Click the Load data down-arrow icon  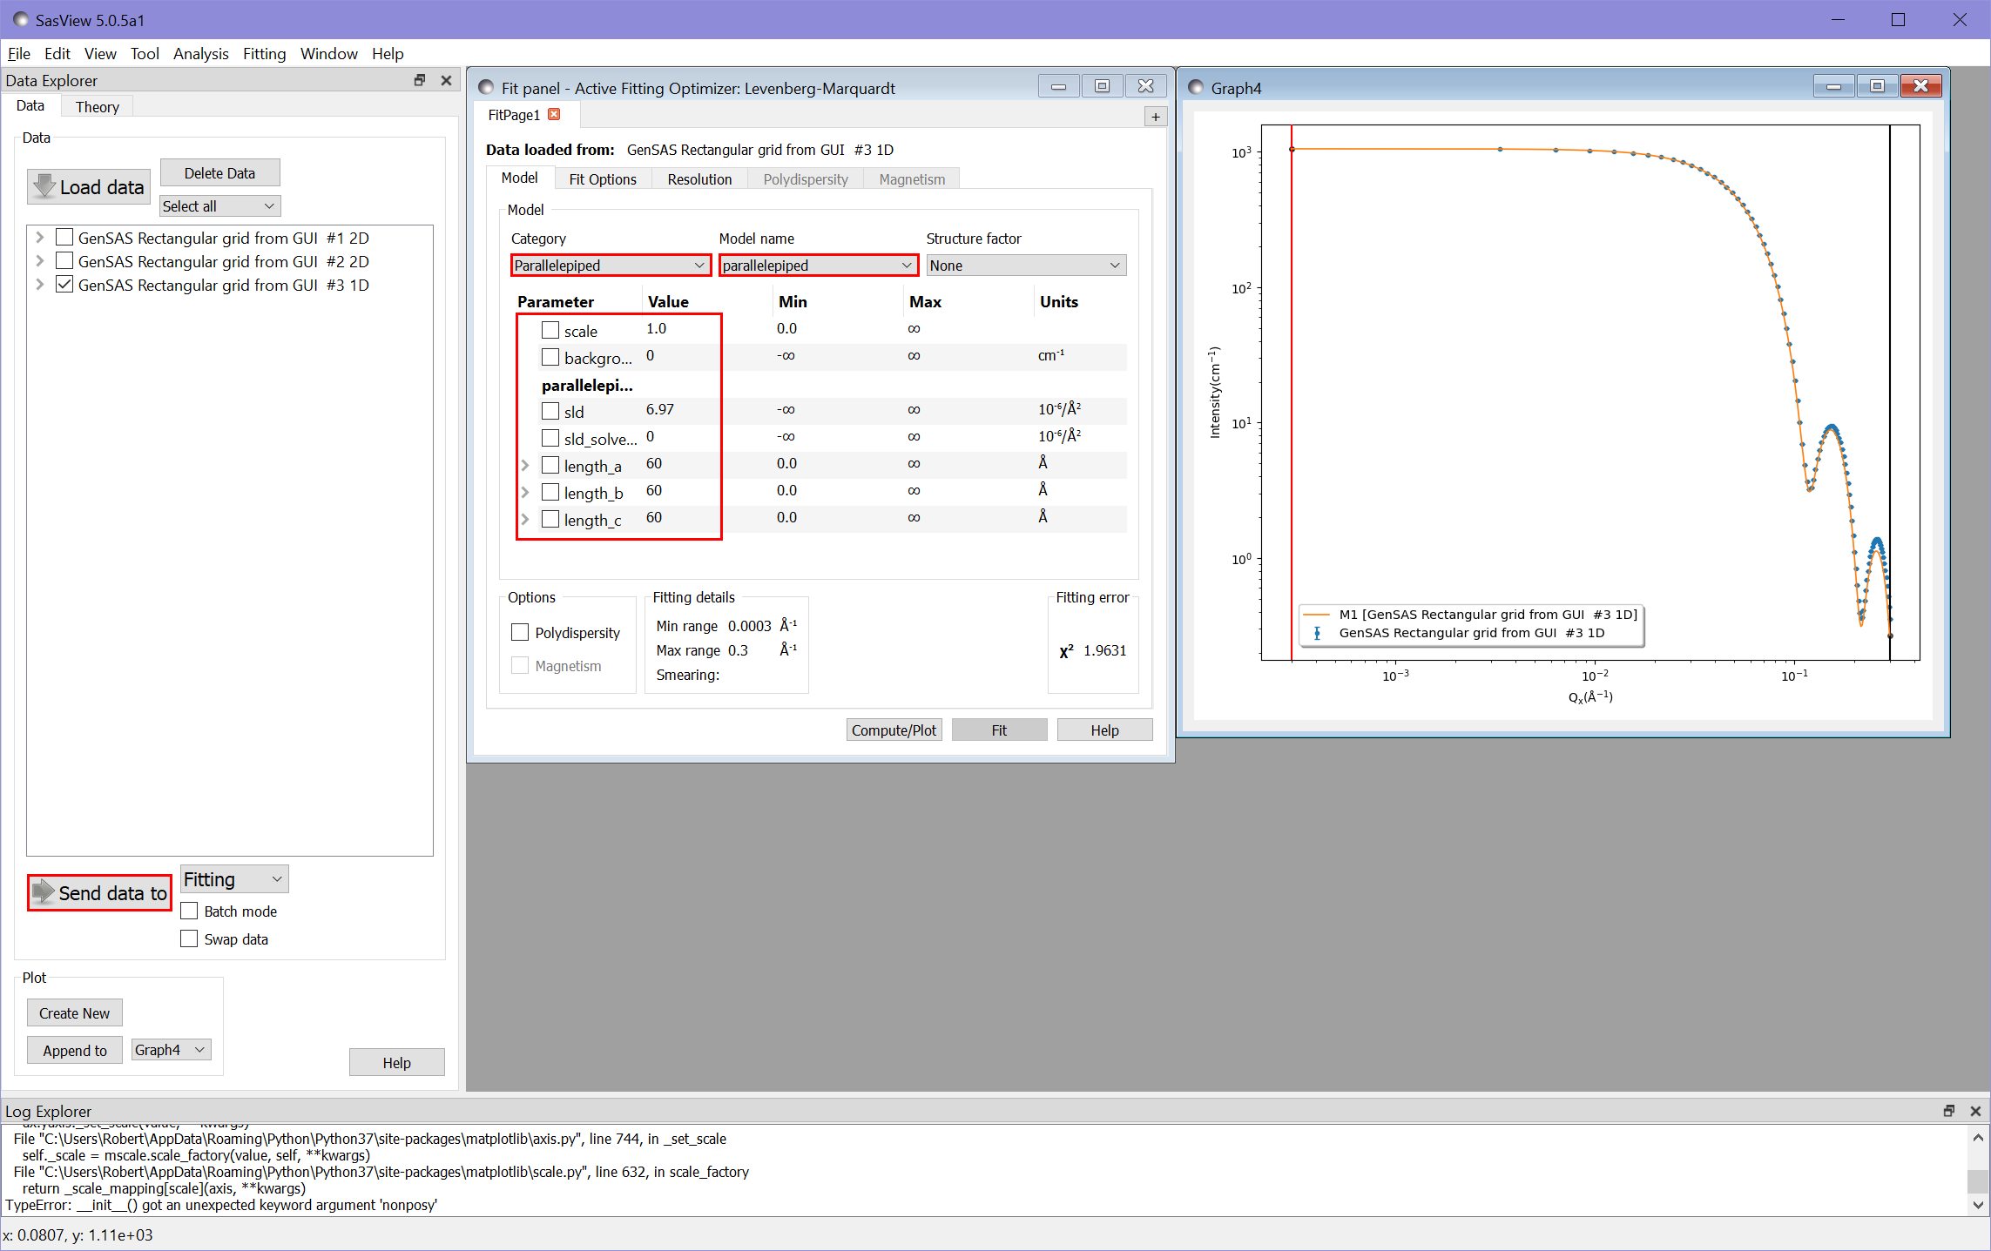tap(46, 186)
